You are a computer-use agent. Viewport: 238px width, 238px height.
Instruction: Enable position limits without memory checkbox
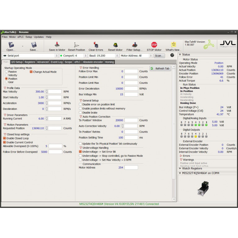(x=80, y=108)
